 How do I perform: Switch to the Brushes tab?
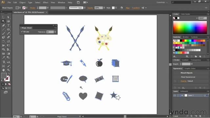(185, 37)
